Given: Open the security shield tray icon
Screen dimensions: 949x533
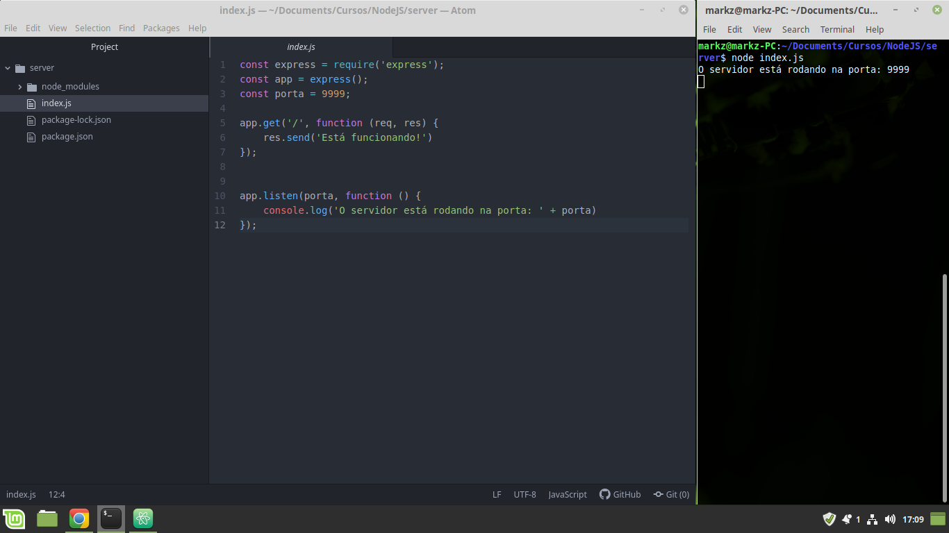Looking at the screenshot, I should [829, 519].
